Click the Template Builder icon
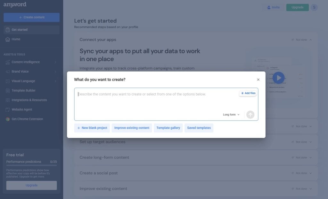Image resolution: width=328 pixels, height=199 pixels. [8, 91]
